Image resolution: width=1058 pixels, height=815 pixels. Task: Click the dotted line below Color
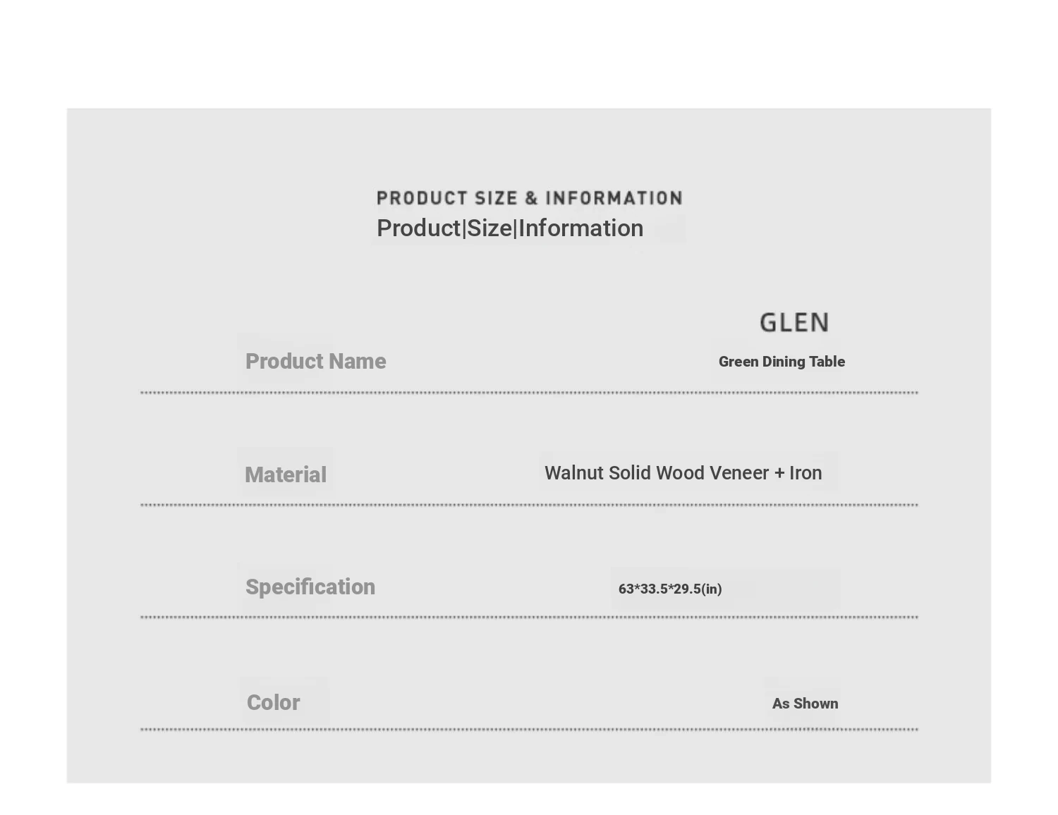tap(529, 729)
